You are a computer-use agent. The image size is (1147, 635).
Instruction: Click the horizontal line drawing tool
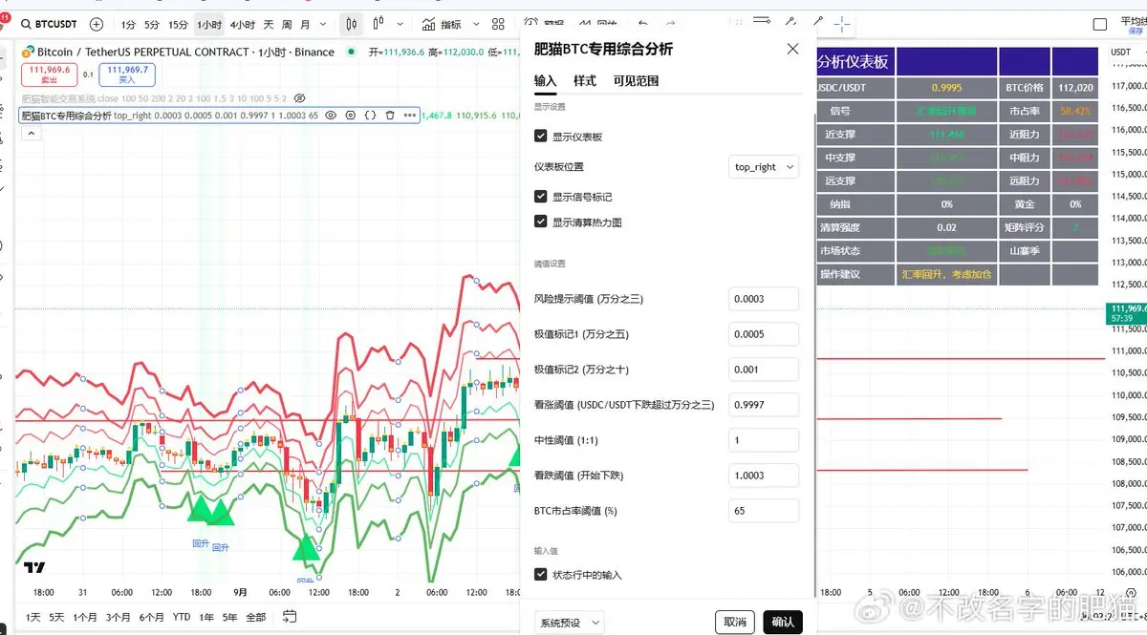[762, 19]
